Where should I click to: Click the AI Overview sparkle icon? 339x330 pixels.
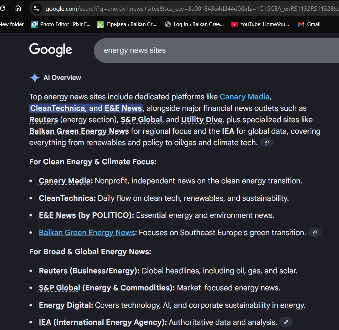[35, 77]
